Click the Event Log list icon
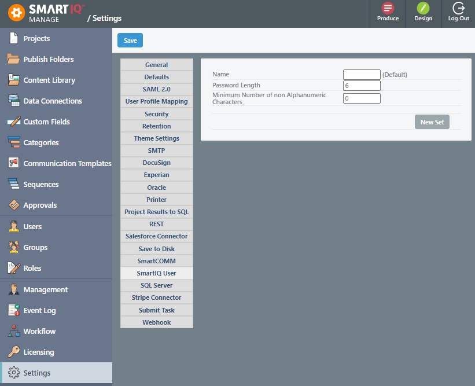The height and width of the screenshot is (386, 475). 14,310
